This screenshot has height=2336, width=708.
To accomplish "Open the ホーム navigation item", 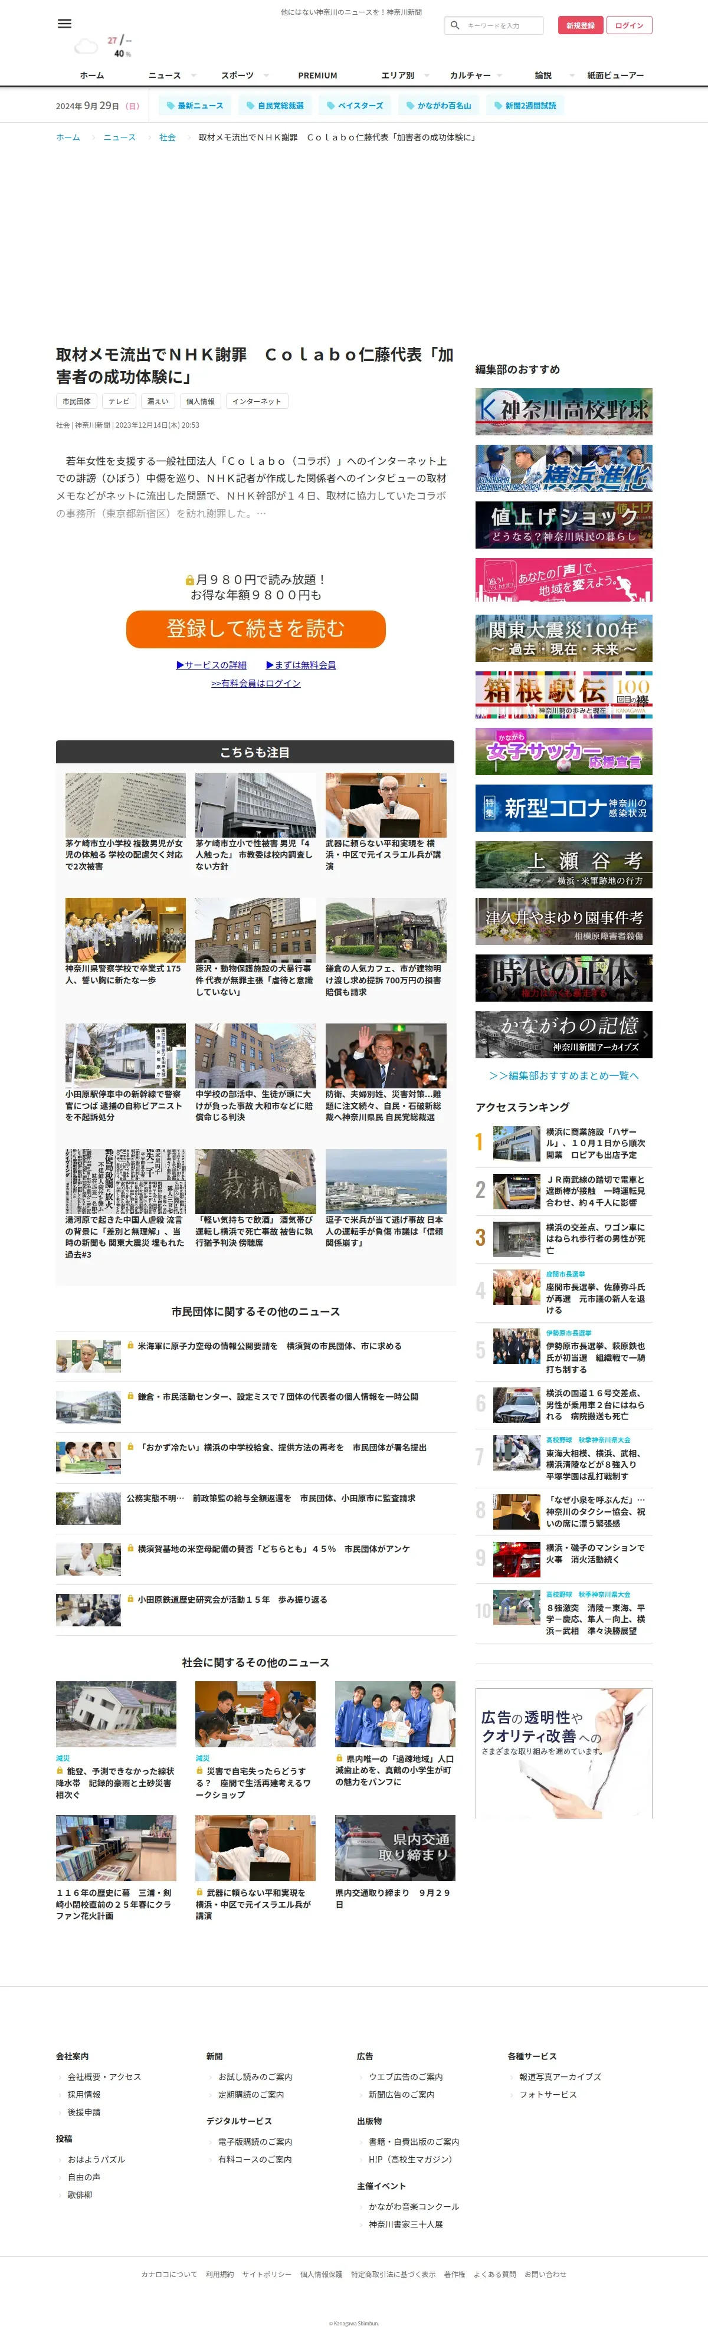I will pos(91,76).
